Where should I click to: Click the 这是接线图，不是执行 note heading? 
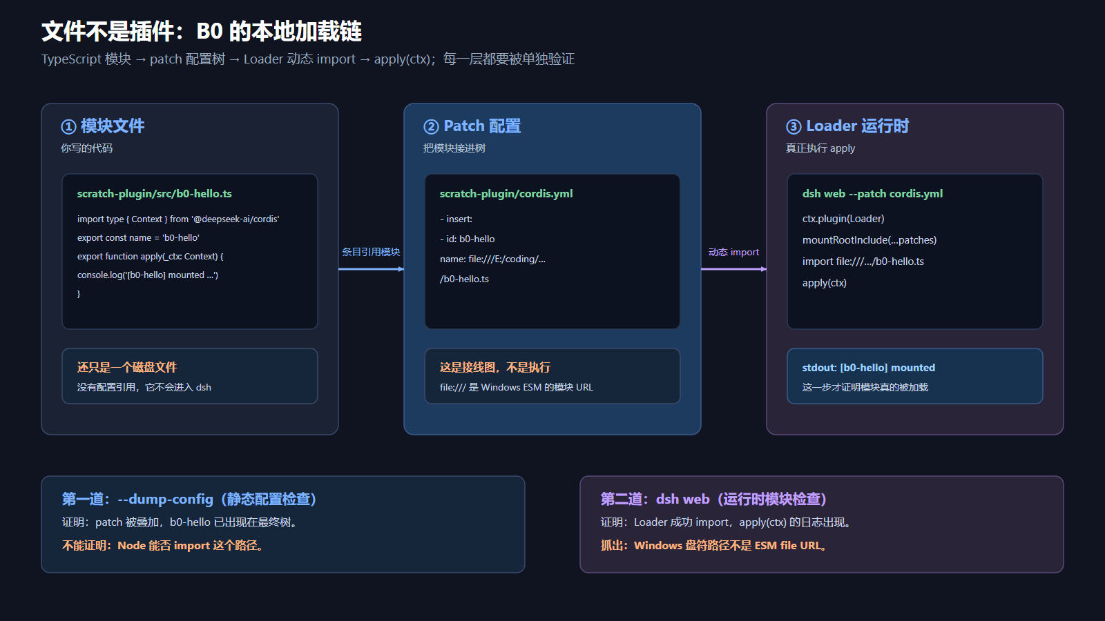(495, 368)
